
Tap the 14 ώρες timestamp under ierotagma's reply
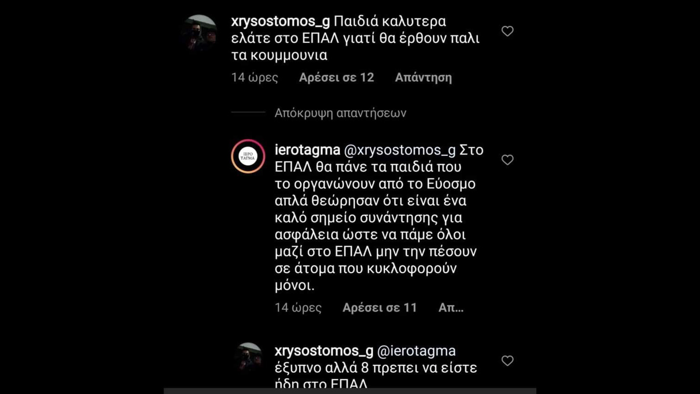(298, 308)
